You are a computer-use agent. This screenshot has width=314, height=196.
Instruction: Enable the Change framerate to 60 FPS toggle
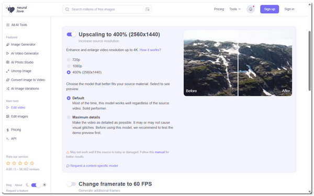71,184
